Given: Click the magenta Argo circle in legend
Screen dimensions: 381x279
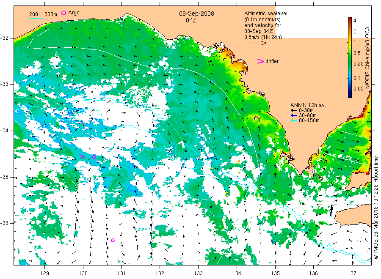Looking at the screenshot, I should click(x=63, y=13).
